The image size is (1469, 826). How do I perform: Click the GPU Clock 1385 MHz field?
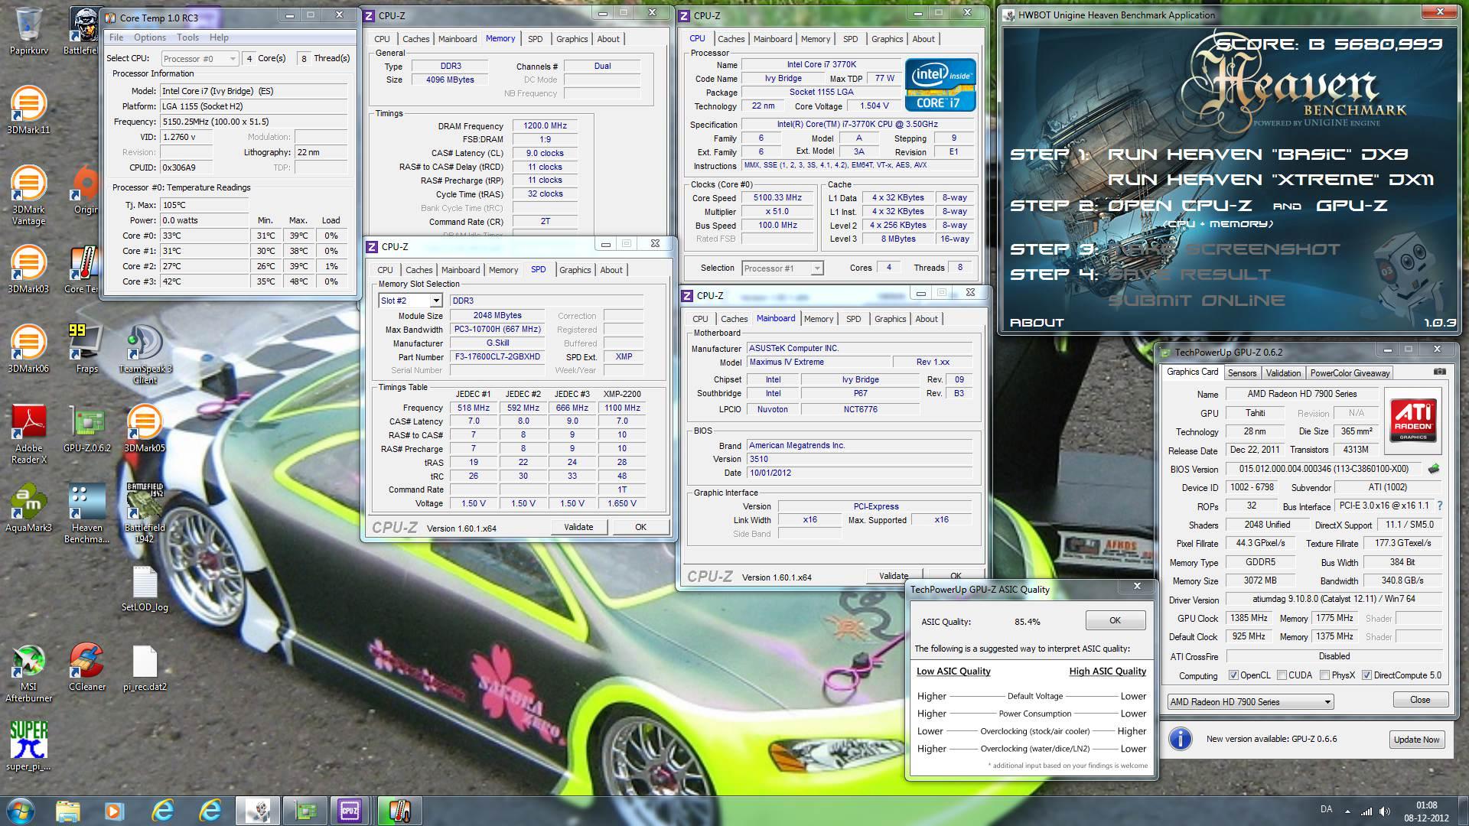(1249, 618)
